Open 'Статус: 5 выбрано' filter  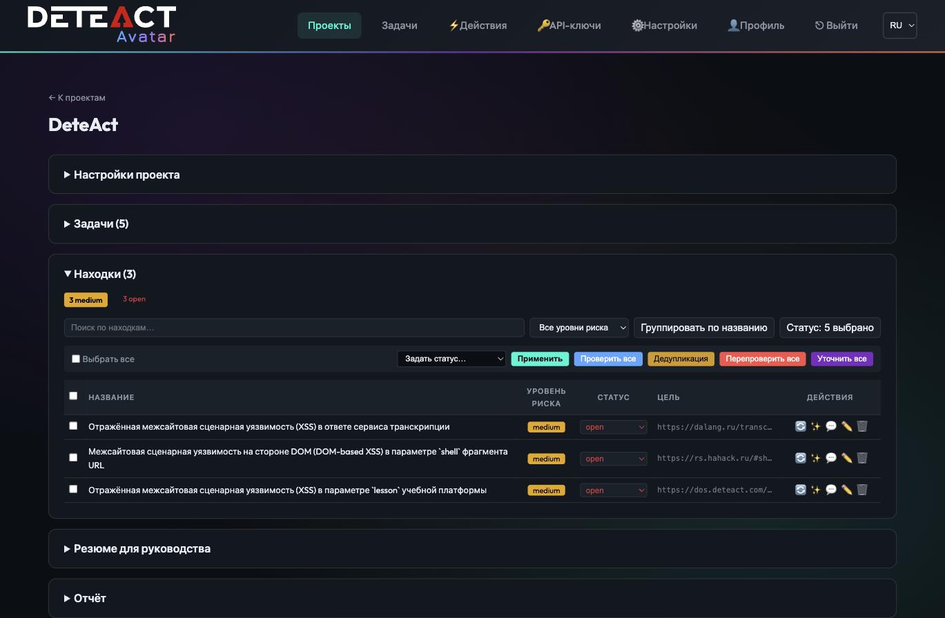[830, 328]
